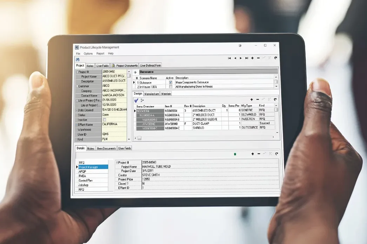
Task: Click the scenario grid scroll-down arrow
Action: click(276, 86)
